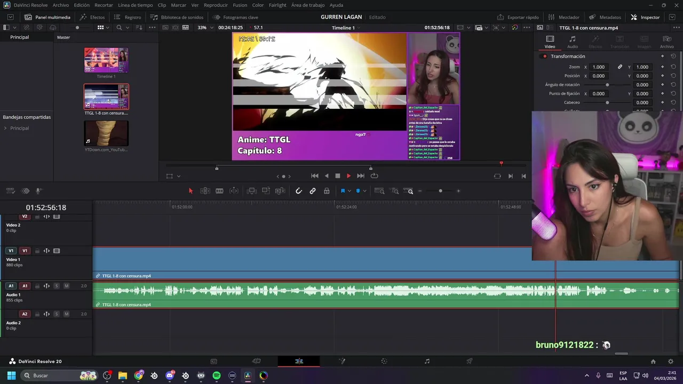Open the Archivo menu
The height and width of the screenshot is (384, 683).
(x=60, y=5)
